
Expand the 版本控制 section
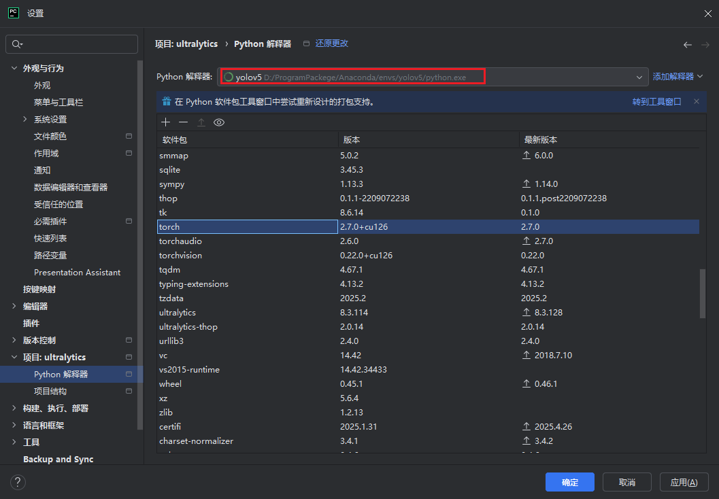pos(14,340)
